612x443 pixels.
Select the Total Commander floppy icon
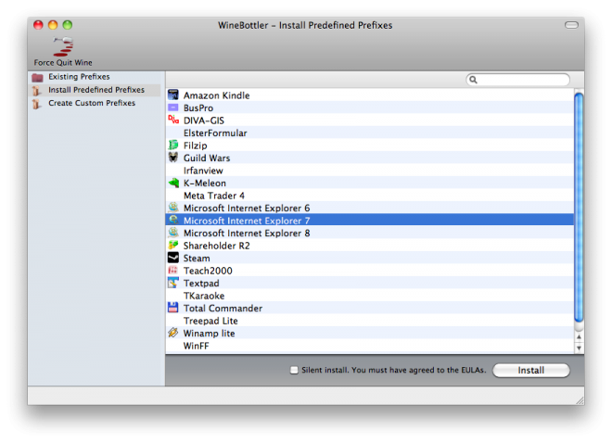click(173, 309)
